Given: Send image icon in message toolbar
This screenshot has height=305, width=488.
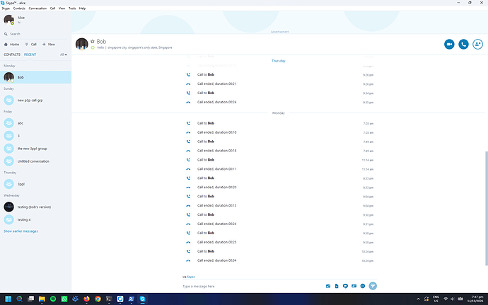Looking at the screenshot, I should point(328,286).
